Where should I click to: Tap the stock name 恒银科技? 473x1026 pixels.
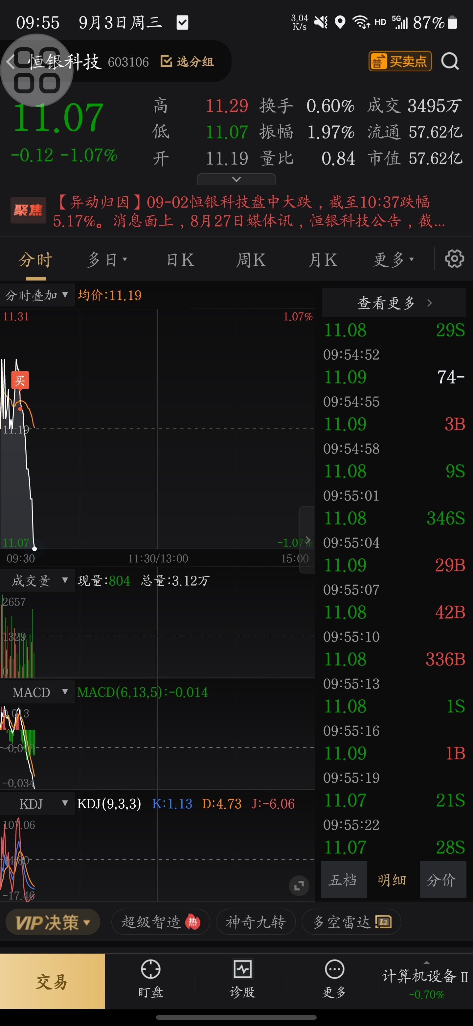pos(64,62)
